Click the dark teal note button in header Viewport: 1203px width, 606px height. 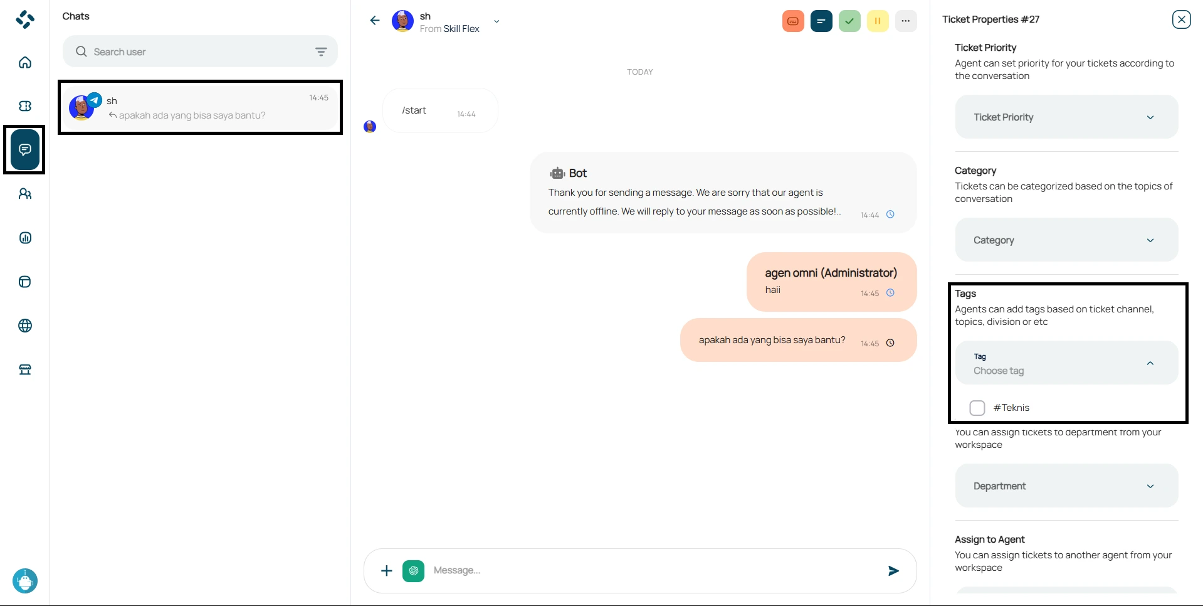point(821,21)
